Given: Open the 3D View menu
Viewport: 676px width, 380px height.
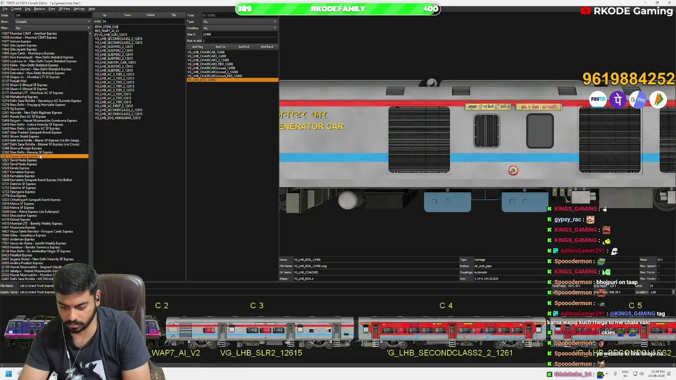Looking at the screenshot, I should pyautogui.click(x=64, y=9).
